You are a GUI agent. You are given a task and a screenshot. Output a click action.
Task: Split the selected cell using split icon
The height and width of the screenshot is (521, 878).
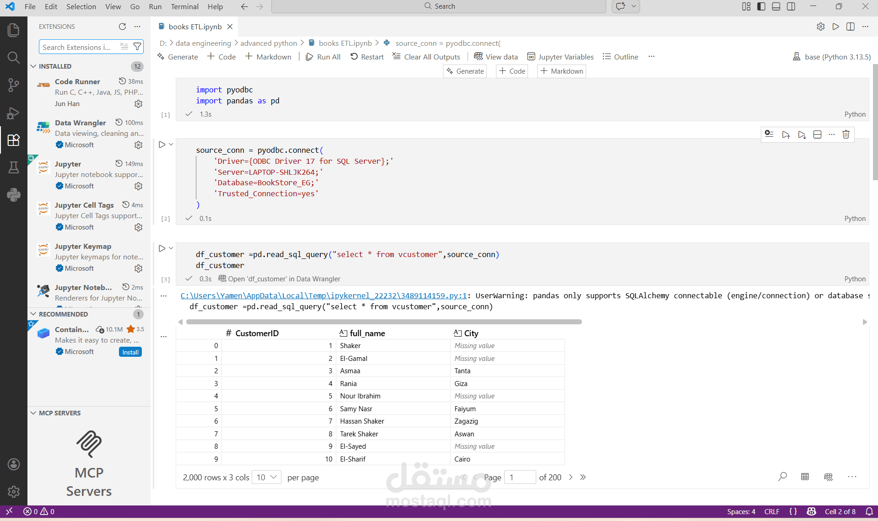pos(817,134)
